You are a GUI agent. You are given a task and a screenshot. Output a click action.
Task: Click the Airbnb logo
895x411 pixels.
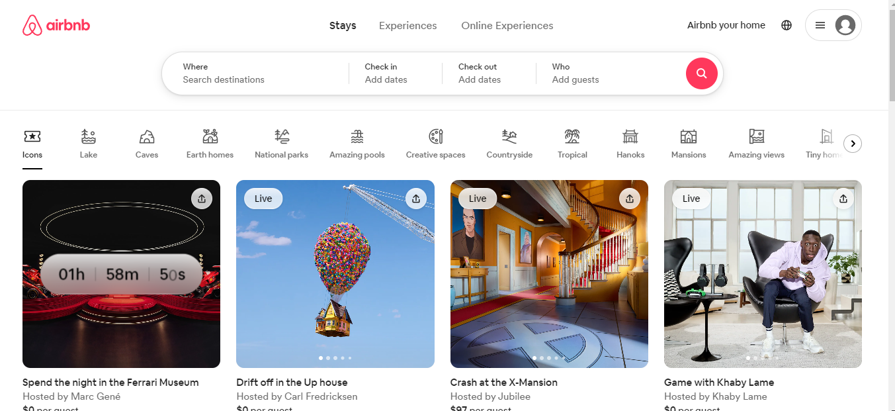(56, 26)
